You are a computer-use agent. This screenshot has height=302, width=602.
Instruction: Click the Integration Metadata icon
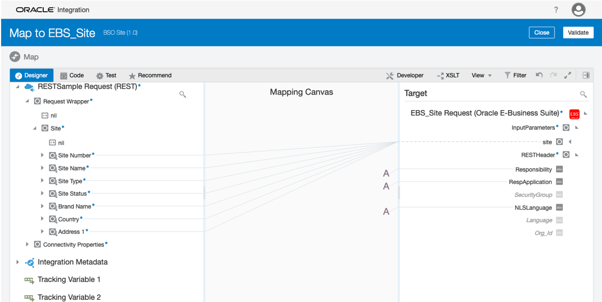30,262
